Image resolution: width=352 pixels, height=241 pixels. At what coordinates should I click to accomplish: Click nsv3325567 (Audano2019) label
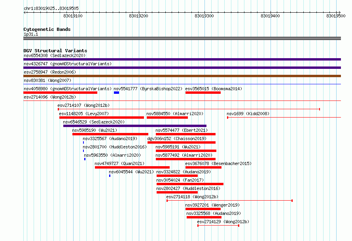[x=110, y=139]
